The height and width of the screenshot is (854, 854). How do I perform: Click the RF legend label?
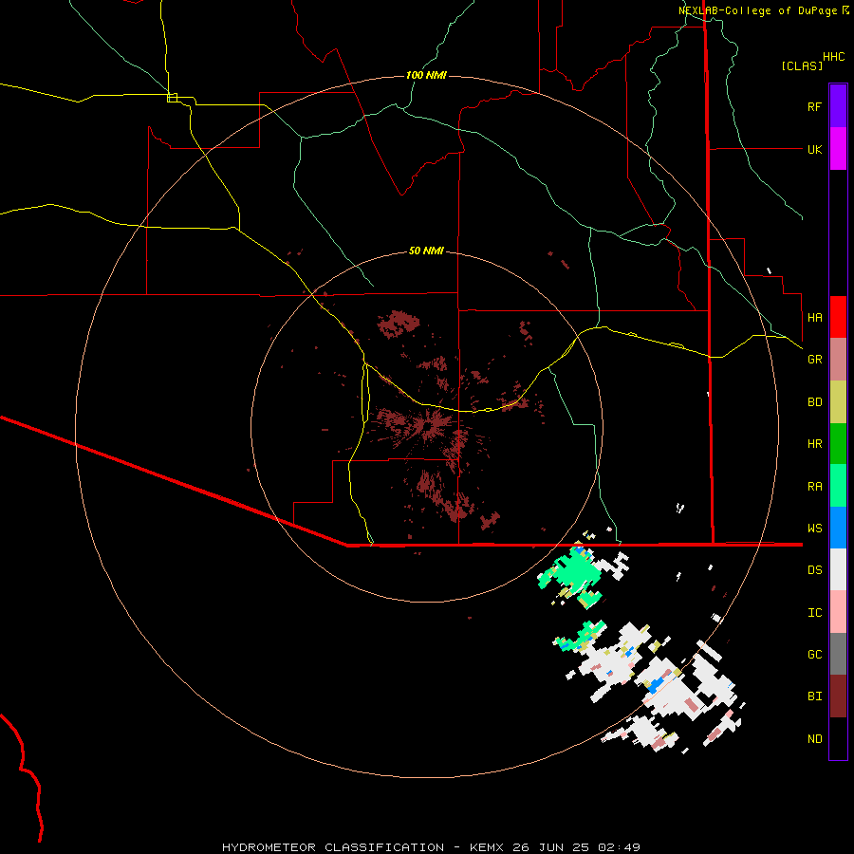[x=814, y=106]
